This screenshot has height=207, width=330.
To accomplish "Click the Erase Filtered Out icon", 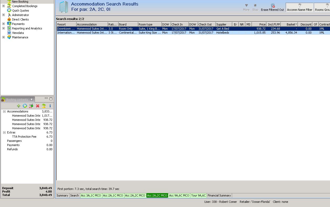I will point(273,6).
